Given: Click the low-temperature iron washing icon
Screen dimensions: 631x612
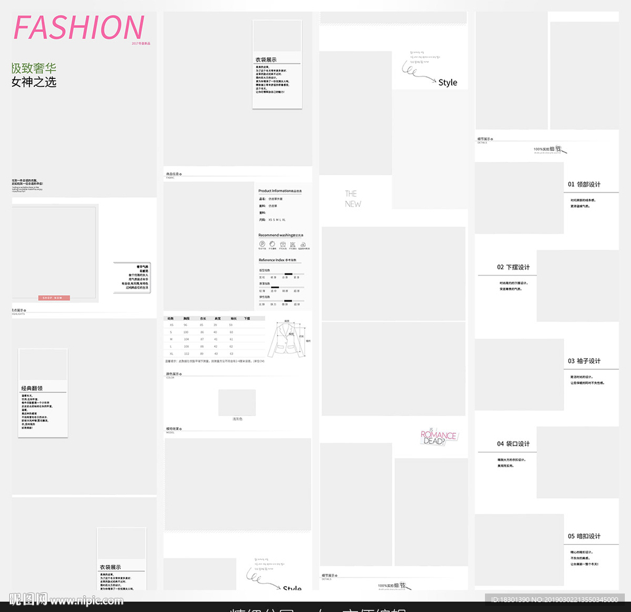Looking at the screenshot, I should (303, 244).
